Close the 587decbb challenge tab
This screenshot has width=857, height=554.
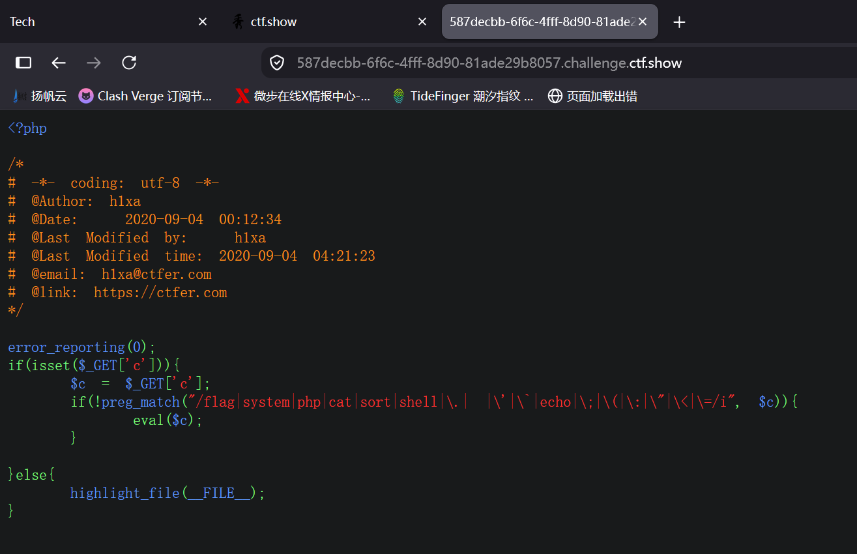(643, 22)
